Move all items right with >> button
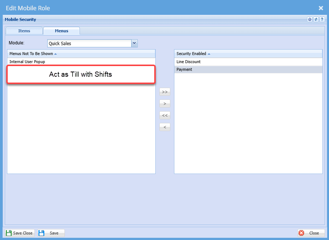 [165, 92]
